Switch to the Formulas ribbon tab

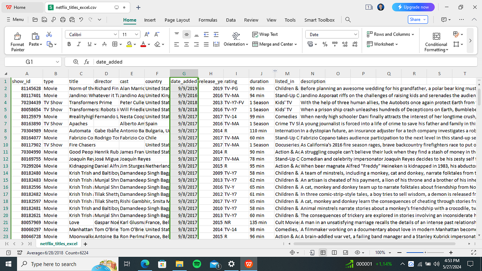[208, 20]
